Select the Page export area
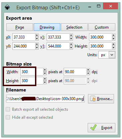The image size is (122, 139). click(20, 27)
